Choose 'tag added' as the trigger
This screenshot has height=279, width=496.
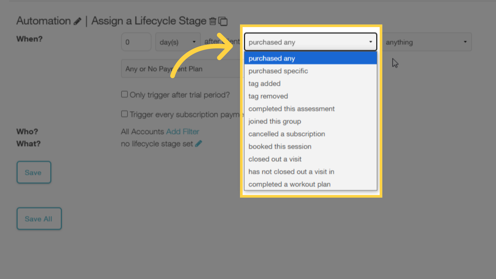[x=264, y=83]
